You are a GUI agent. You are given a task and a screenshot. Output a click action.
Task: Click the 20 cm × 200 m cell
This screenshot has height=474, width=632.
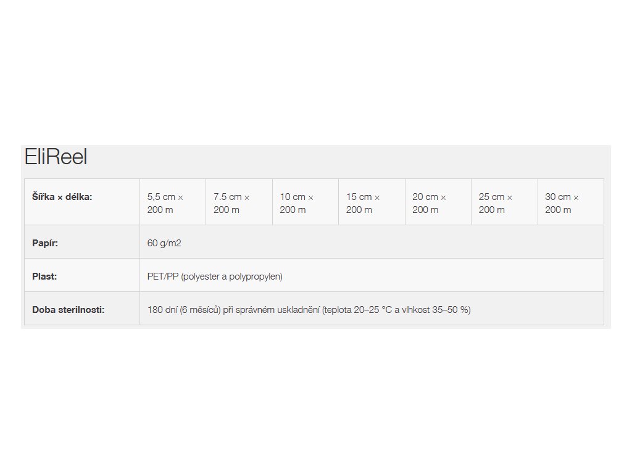coord(438,202)
